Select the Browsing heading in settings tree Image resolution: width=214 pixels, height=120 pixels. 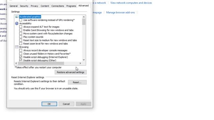24,47
